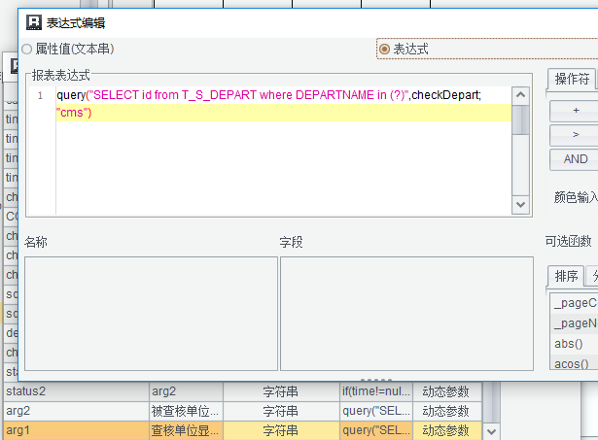Switch to the 排序 functions tab

[x=566, y=276]
